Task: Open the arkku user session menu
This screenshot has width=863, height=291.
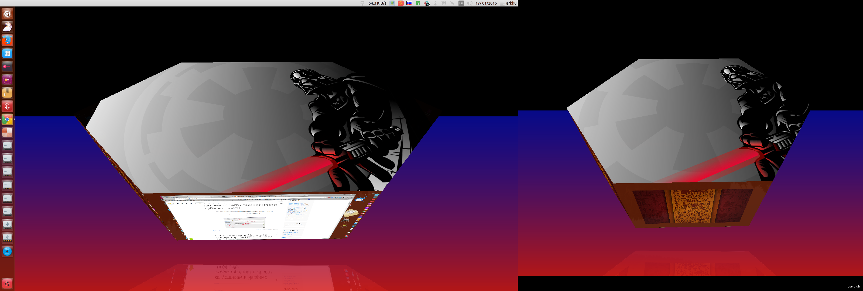Action: coord(508,3)
